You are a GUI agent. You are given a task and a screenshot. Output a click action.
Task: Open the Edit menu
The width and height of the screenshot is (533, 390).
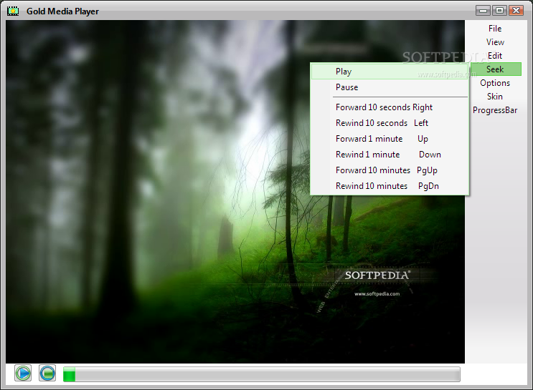coord(495,56)
